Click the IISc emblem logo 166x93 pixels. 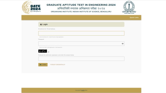(x=129, y=7)
